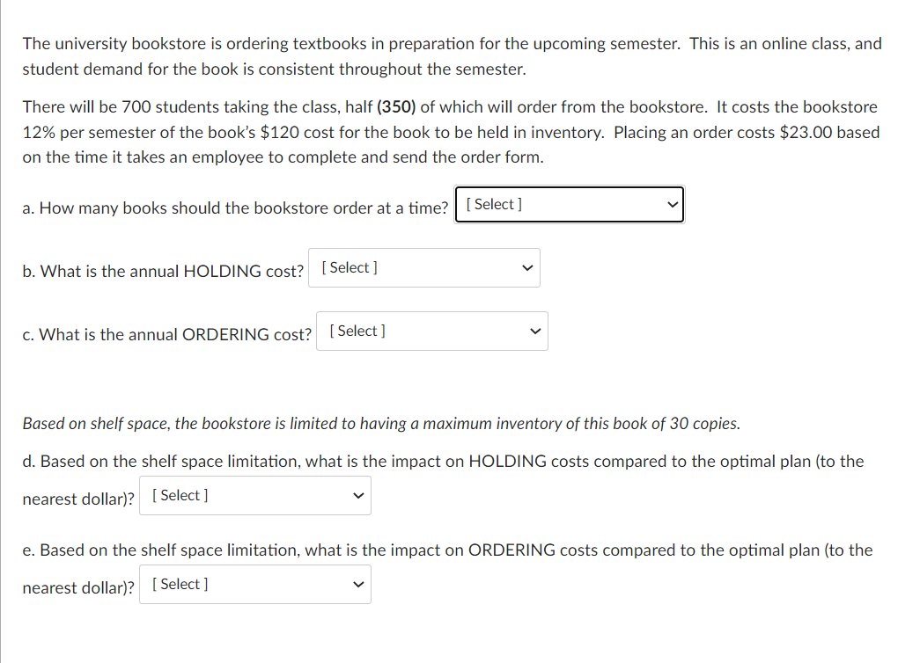920x663 pixels.
Task: Click the question a prompt text
Action: tap(235, 208)
